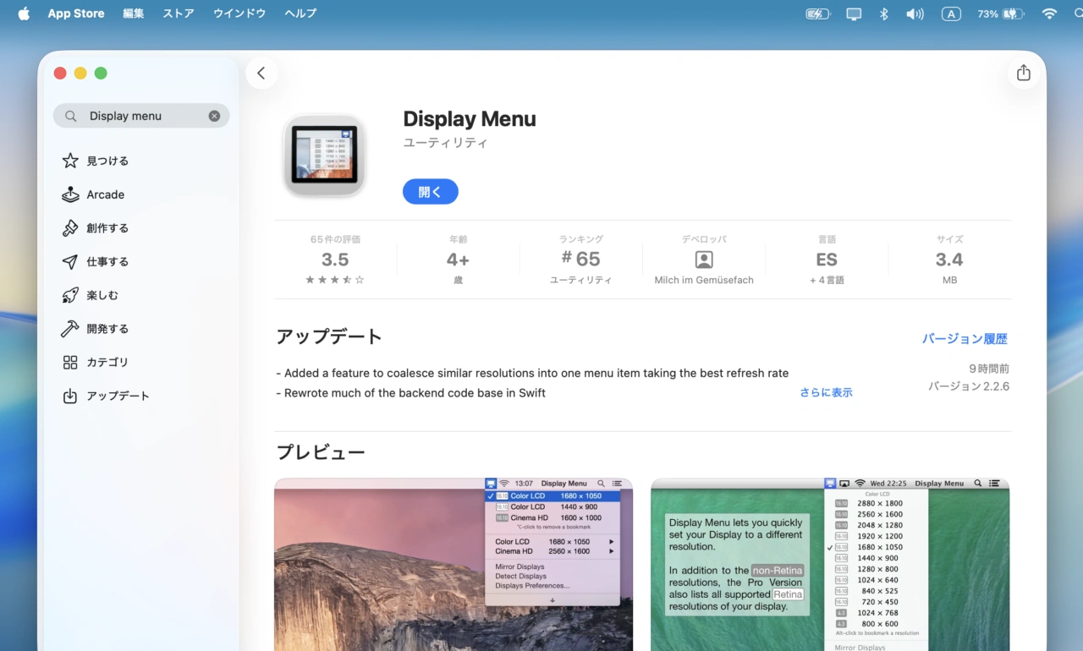Open the ストア menu
Screen dimensions: 1083x651
(x=178, y=14)
